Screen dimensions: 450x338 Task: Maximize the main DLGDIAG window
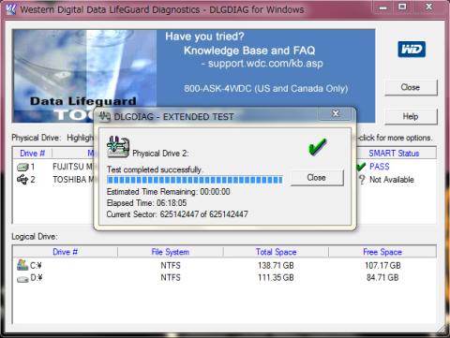tap(403, 7)
